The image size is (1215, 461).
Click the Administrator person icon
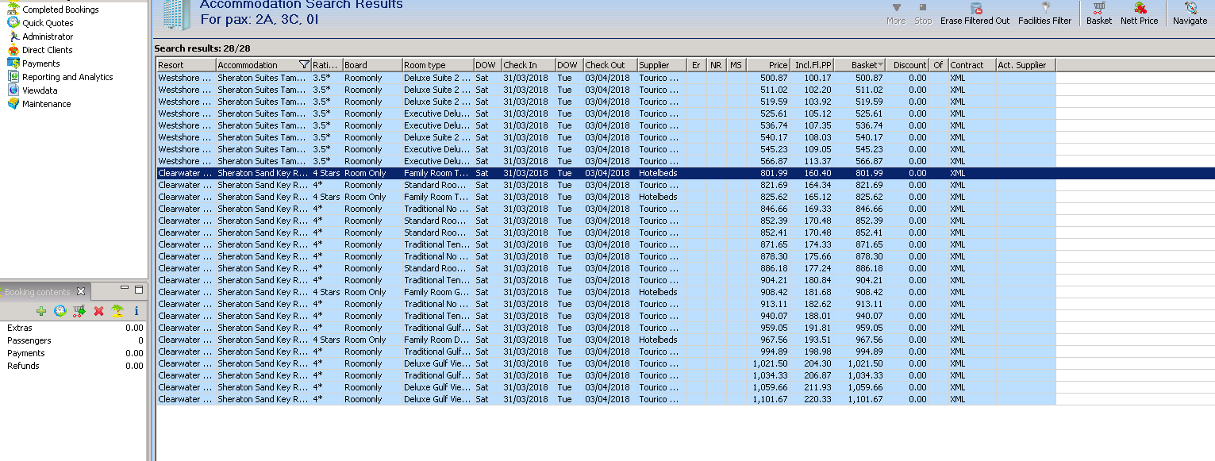[x=13, y=36]
